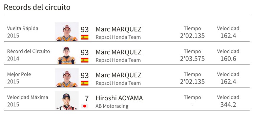Select the Récord del Circuito 2014 label

tap(28, 55)
